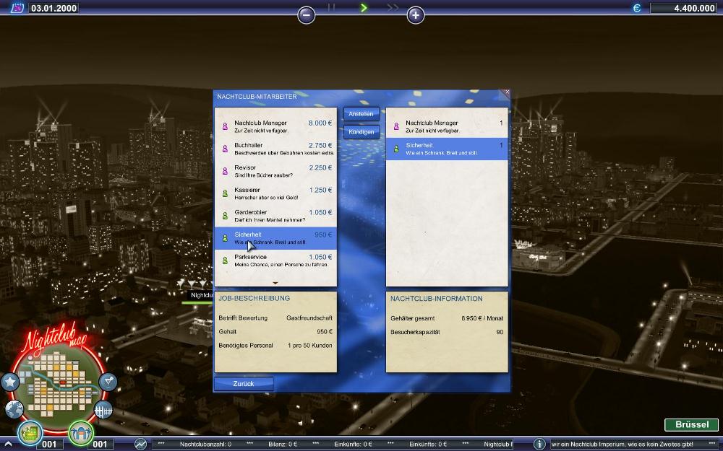Select Parkservice in the job list

tap(275, 260)
